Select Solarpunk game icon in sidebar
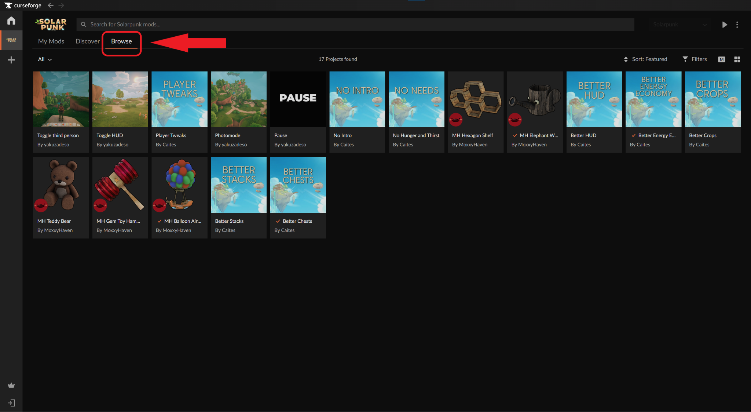Screen dimensions: 751x412 pyautogui.click(x=11, y=40)
